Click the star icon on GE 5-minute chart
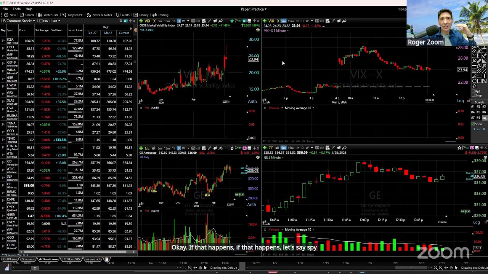Viewport: 488px width, 274px height. 459,148
